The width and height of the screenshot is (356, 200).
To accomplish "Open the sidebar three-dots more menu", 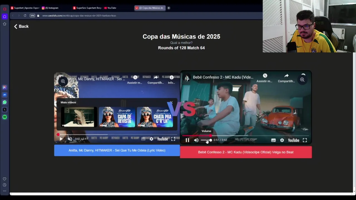I will [4, 191].
